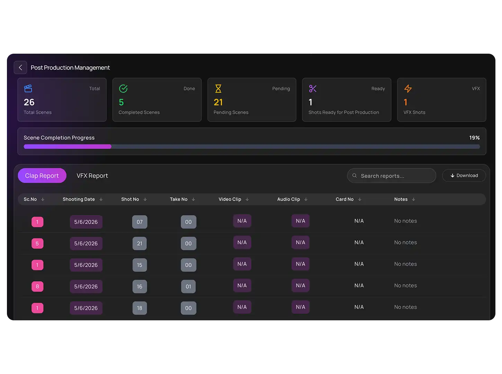Sort by Shooting Date arrow

pos(101,199)
